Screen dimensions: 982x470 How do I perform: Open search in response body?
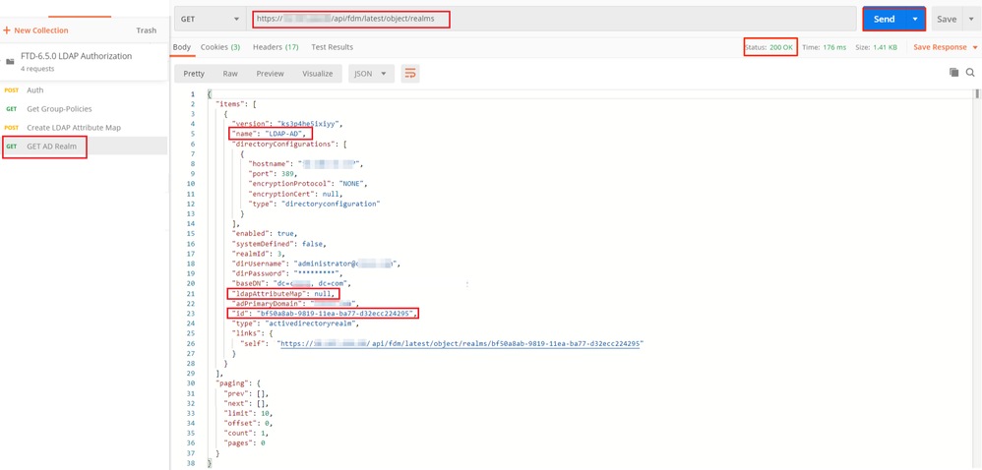(x=970, y=73)
